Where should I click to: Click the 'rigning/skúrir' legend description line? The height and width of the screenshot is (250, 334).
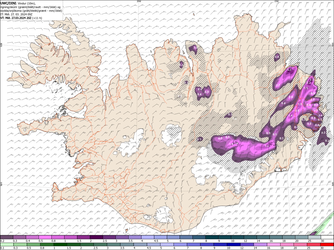[31, 7]
